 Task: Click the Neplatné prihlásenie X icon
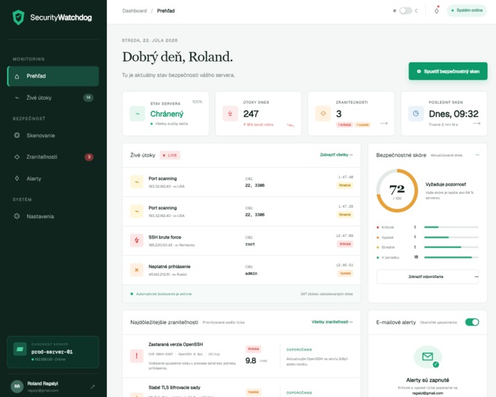pyautogui.click(x=137, y=270)
